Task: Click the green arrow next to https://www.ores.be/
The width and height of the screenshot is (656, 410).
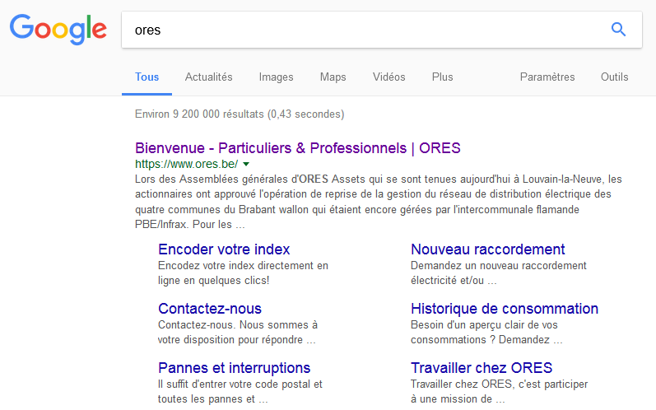Action: [x=246, y=165]
